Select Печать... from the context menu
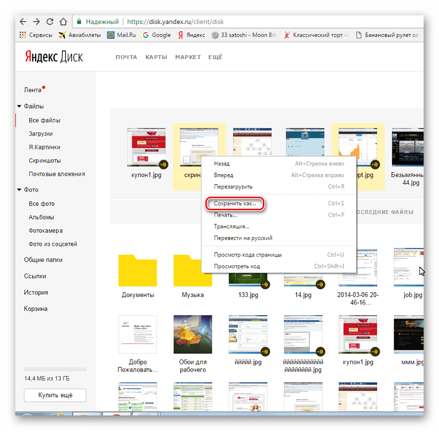439x439 pixels. [x=225, y=215]
